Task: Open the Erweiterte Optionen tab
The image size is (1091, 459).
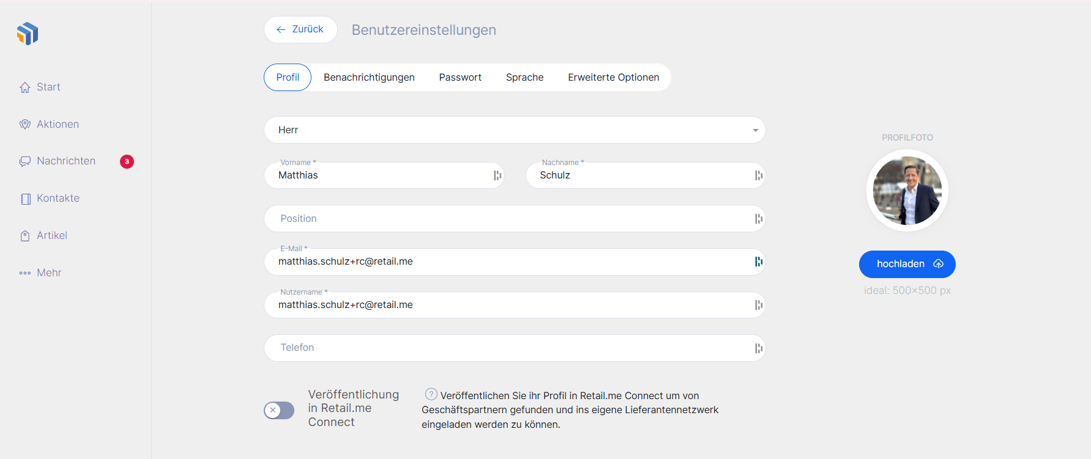Action: (x=613, y=78)
